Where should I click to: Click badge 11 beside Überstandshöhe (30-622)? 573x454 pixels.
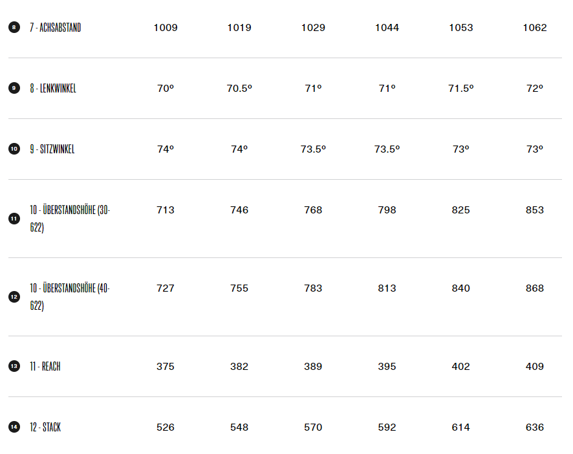click(x=14, y=219)
